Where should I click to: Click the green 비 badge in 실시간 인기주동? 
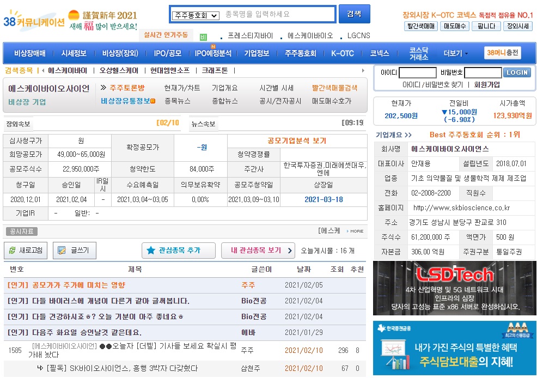click(x=203, y=37)
